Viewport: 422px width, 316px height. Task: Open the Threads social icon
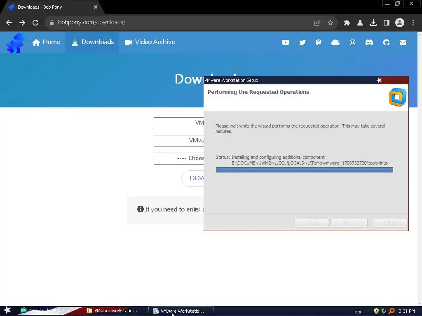coord(352,42)
